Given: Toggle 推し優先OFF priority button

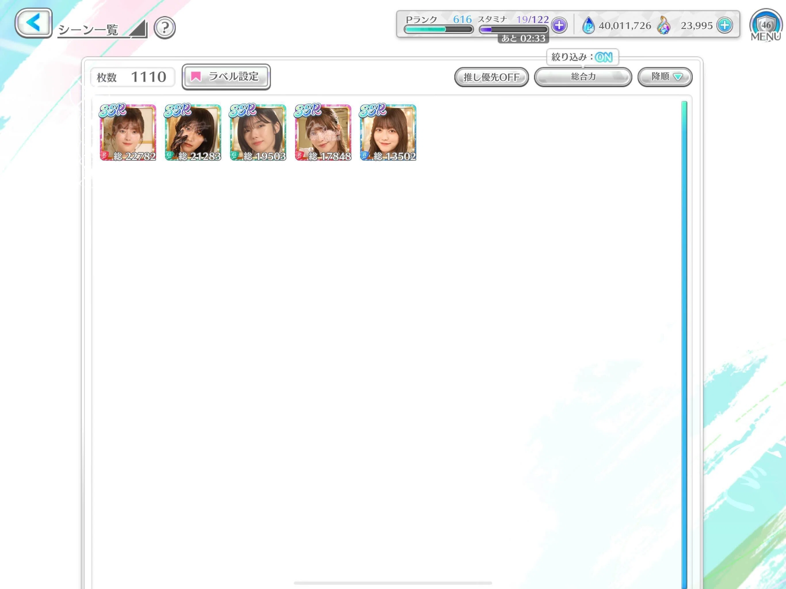Looking at the screenshot, I should click(491, 77).
